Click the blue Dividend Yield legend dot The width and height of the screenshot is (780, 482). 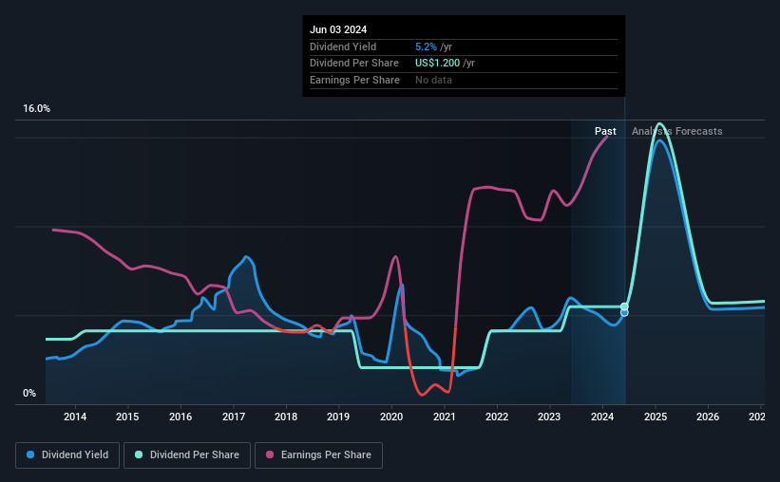point(30,454)
